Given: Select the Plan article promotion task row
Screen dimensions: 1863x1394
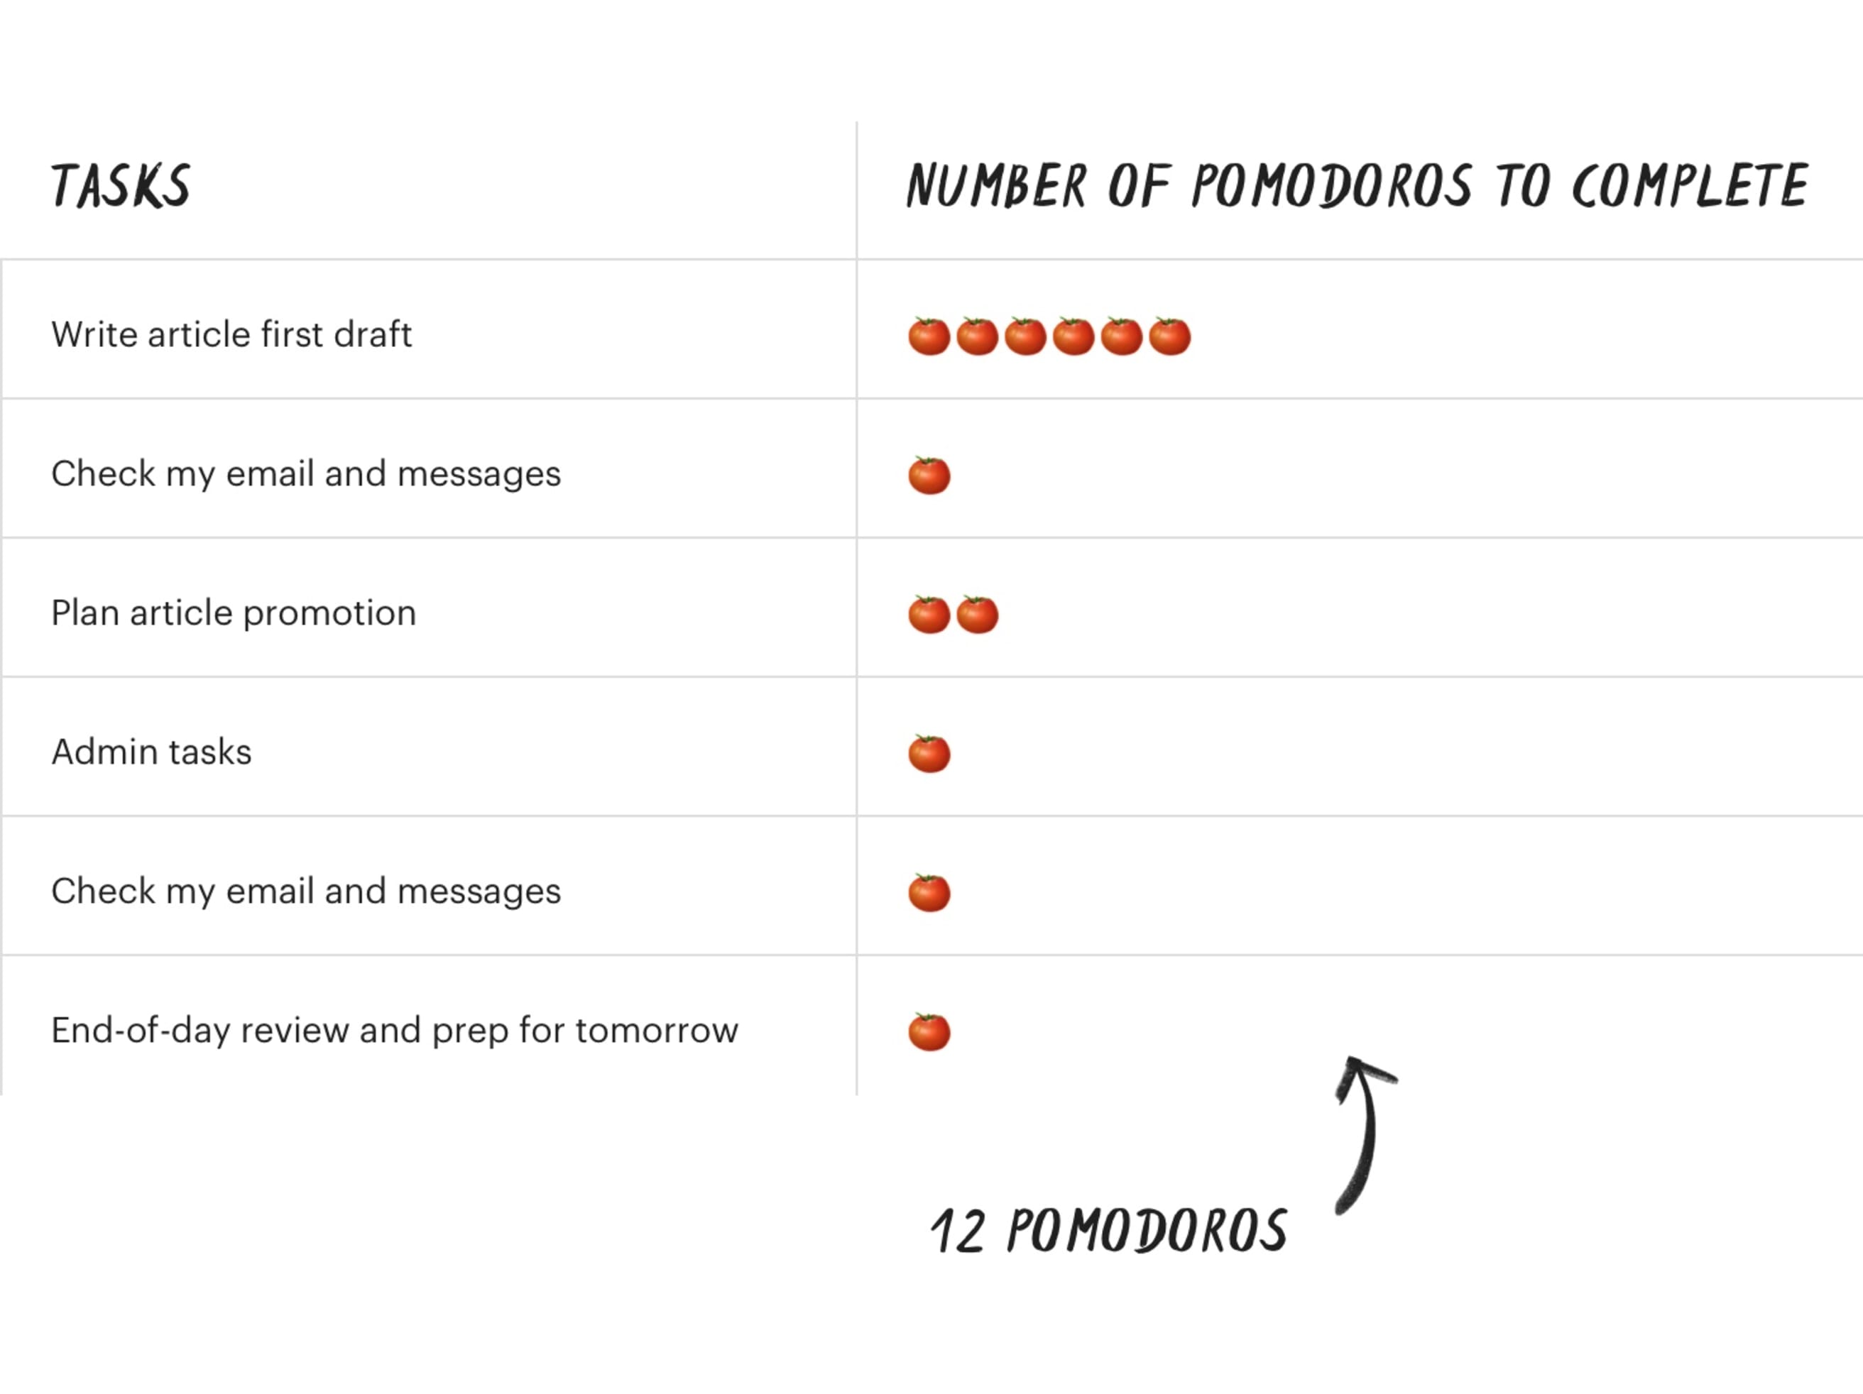Looking at the screenshot, I should click(x=931, y=612).
